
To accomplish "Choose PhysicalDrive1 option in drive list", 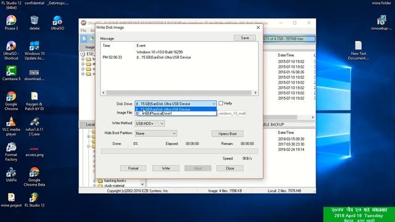I will (x=175, y=113).
